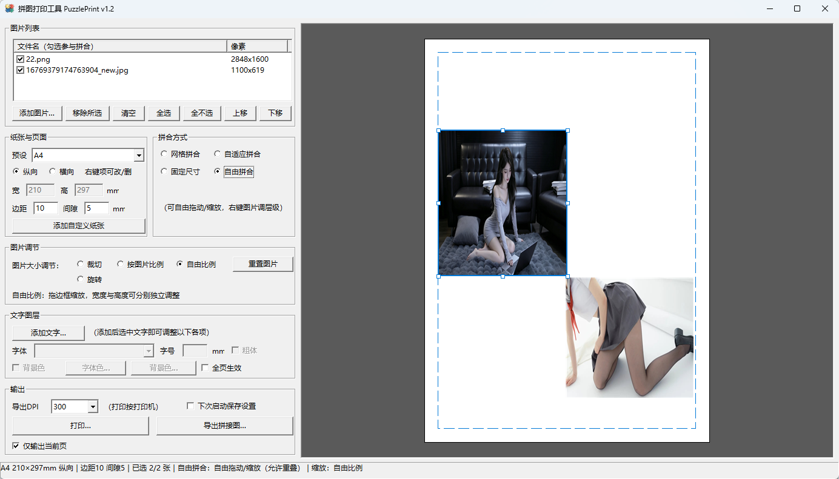Viewport: 839px width, 479px height.
Task: Select 横向 landscape orientation radio button
Action: point(52,171)
